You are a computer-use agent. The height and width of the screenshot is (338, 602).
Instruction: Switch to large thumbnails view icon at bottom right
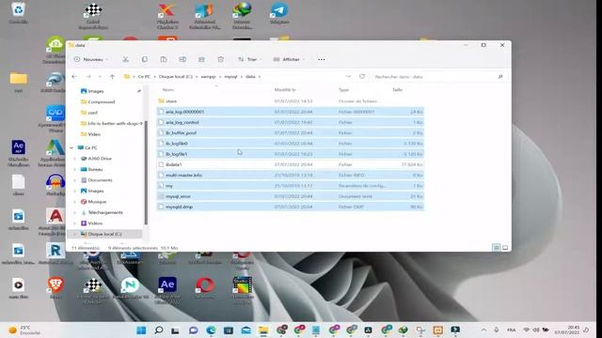click(505, 248)
